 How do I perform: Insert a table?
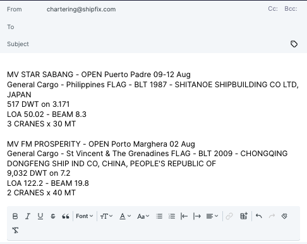pos(244,216)
